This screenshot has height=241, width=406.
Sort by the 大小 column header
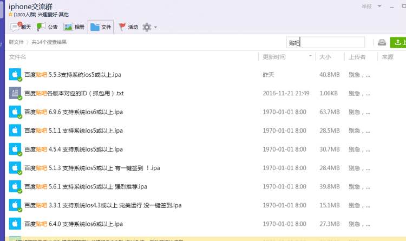[325, 57]
